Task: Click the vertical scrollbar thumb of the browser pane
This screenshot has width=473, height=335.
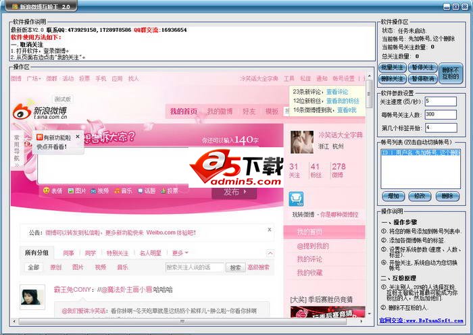Action: [x=369, y=94]
